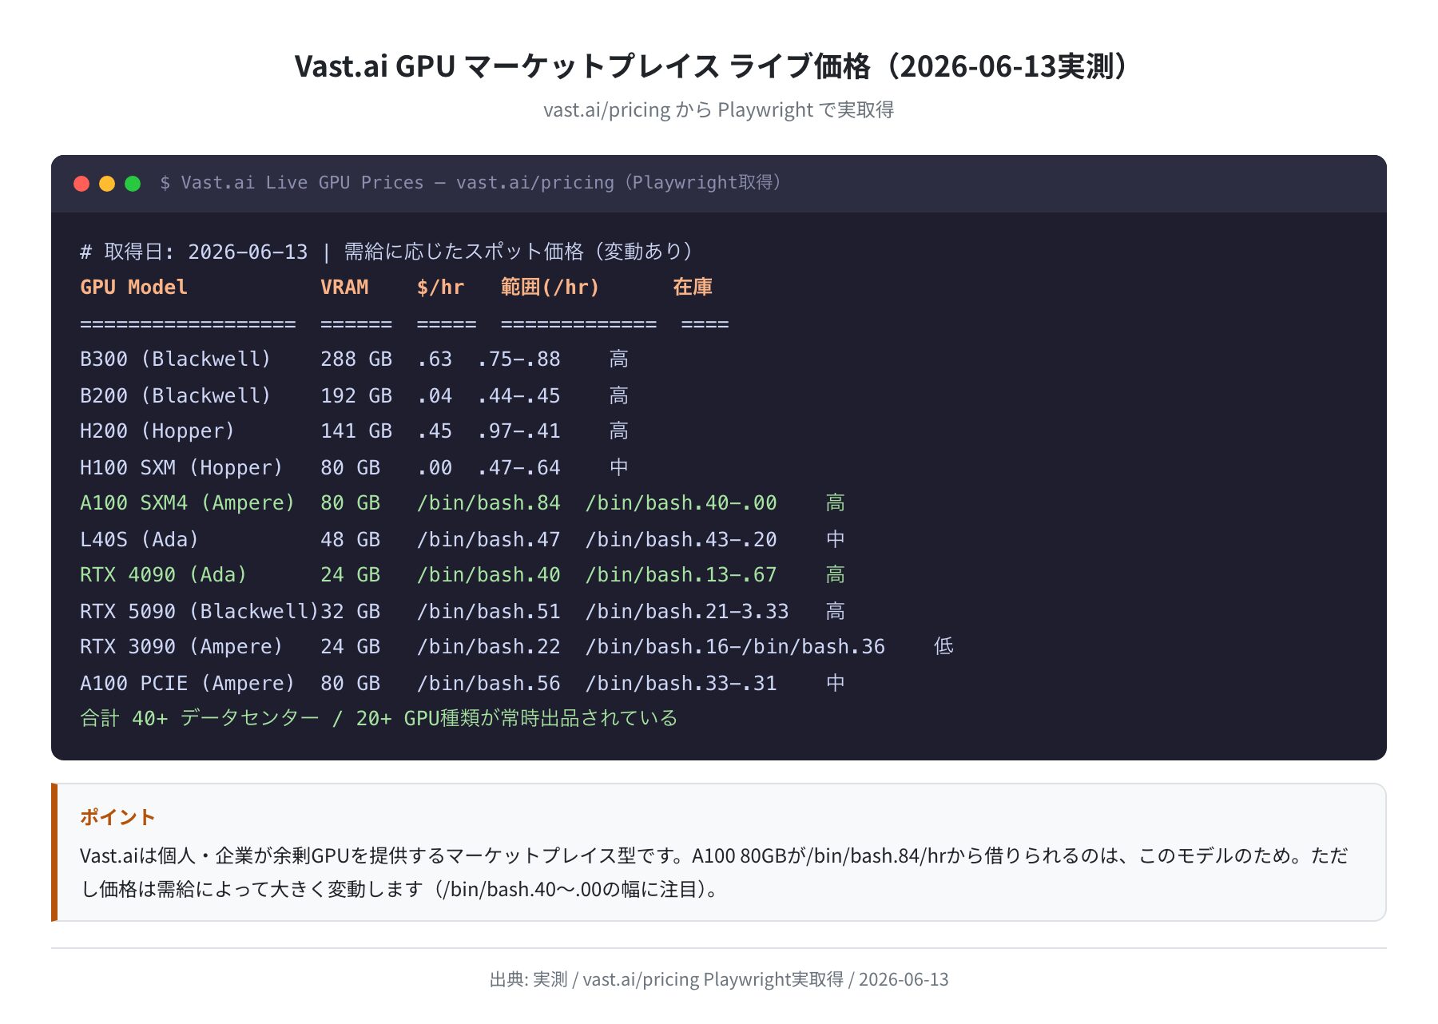The width and height of the screenshot is (1438, 1024).
Task: Click the orange 'ポイント' callout heading
Action: coord(117,817)
